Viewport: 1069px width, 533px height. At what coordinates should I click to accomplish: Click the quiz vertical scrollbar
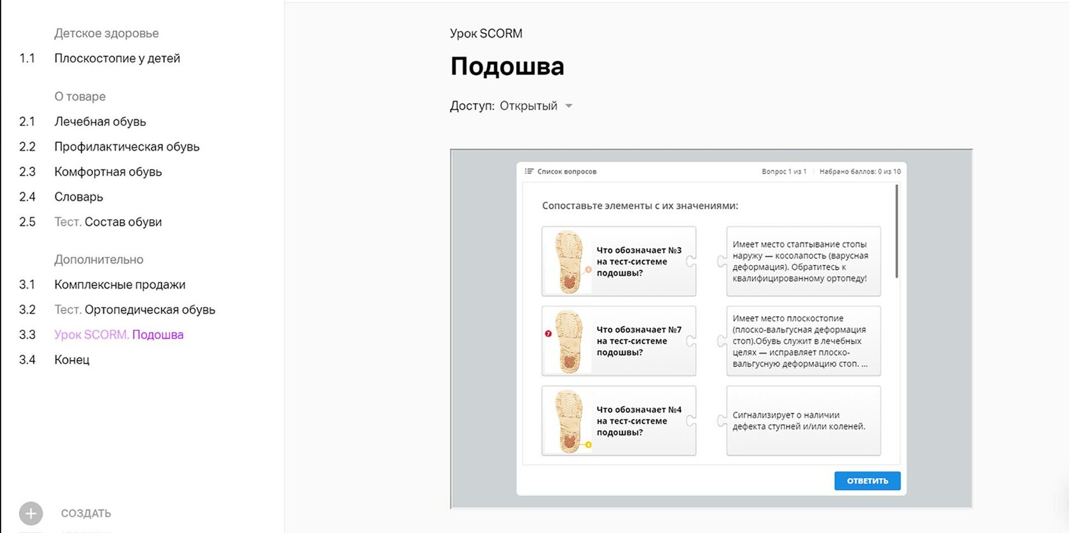pos(897,232)
